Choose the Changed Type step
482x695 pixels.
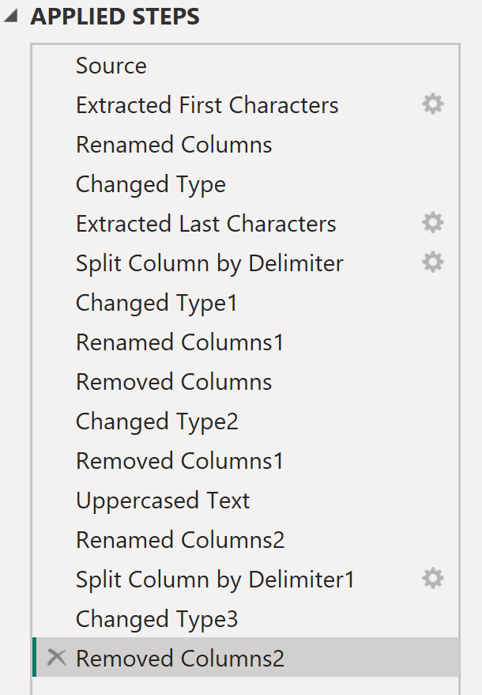tap(151, 184)
